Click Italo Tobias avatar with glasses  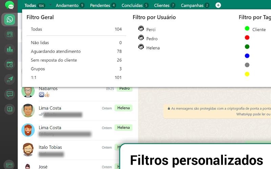pos(28,150)
